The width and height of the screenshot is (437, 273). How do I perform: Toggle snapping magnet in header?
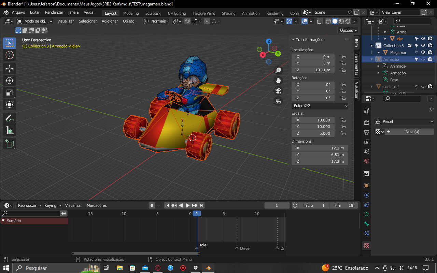[x=187, y=21]
